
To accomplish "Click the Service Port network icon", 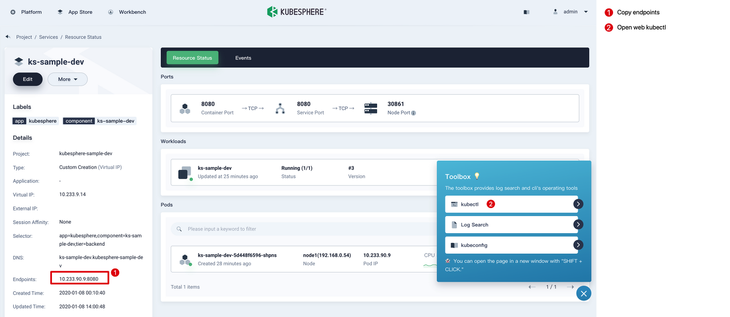I will point(280,108).
